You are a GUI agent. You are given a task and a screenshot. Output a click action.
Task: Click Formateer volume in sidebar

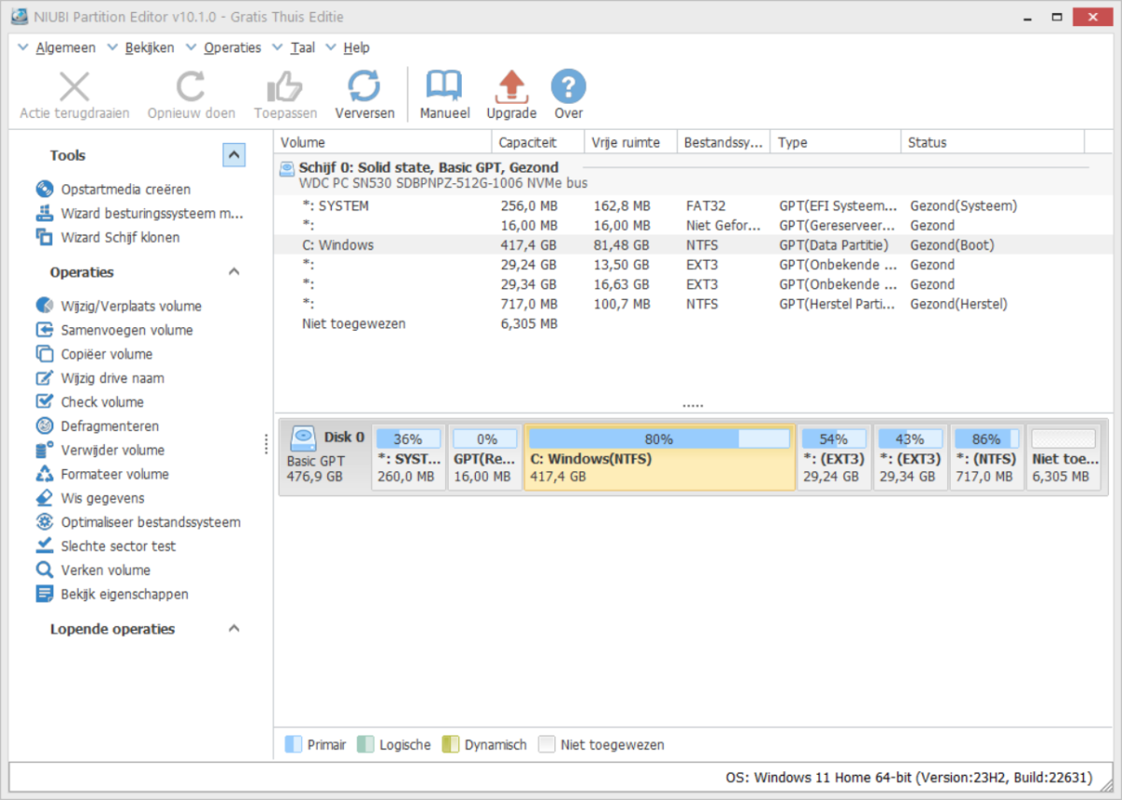tap(115, 474)
